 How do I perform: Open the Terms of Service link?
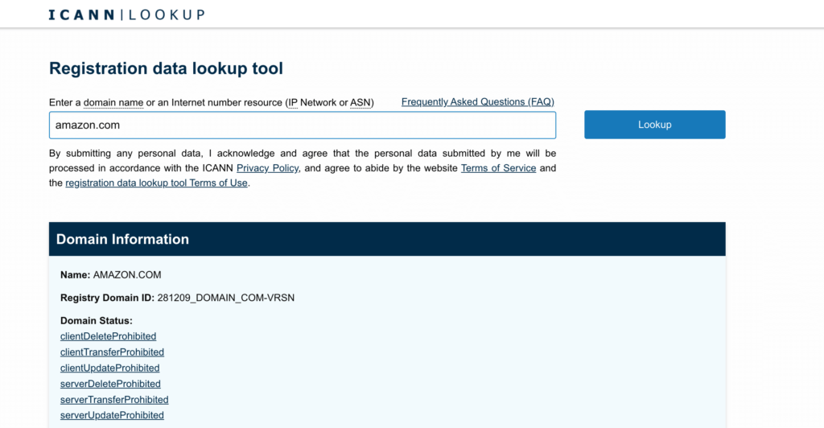[x=498, y=168]
